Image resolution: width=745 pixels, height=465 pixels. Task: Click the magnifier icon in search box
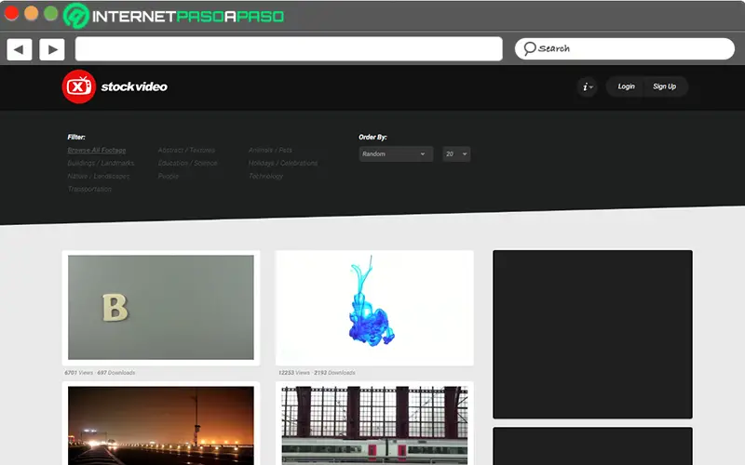click(529, 48)
